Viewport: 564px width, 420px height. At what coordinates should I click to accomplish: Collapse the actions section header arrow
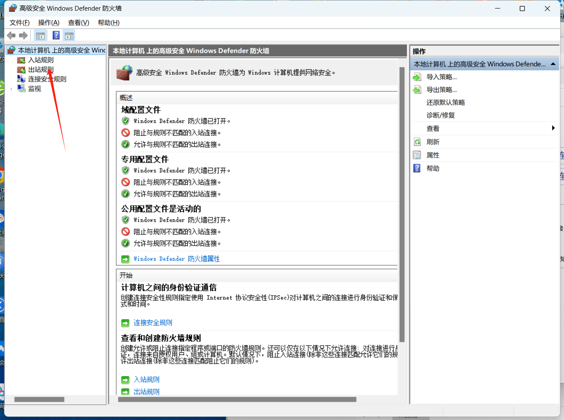pos(553,64)
